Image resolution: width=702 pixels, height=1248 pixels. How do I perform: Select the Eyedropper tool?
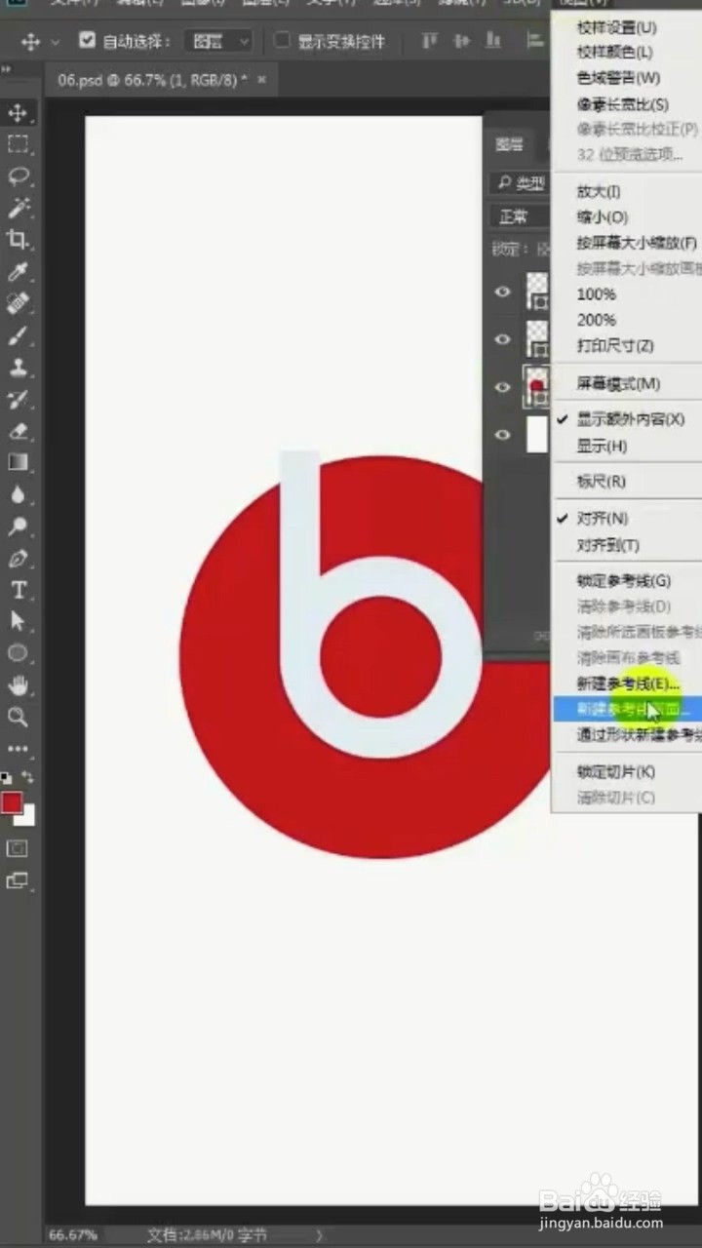pyautogui.click(x=18, y=272)
